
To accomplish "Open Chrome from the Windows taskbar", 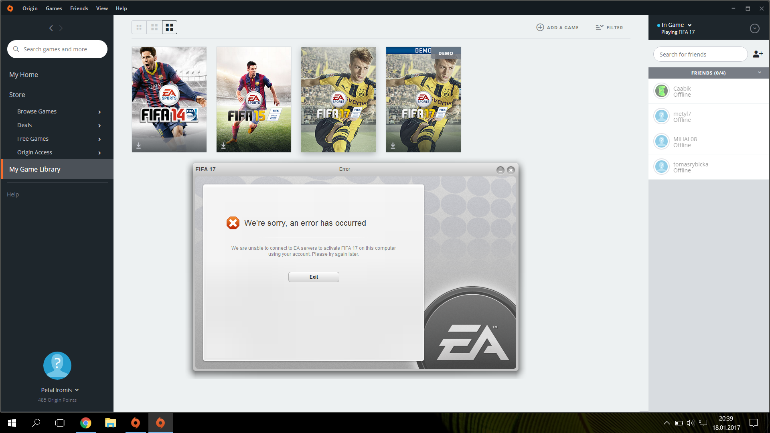I will pos(85,423).
